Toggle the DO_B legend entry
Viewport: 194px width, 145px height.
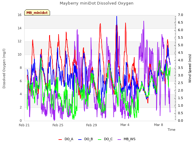(85, 139)
